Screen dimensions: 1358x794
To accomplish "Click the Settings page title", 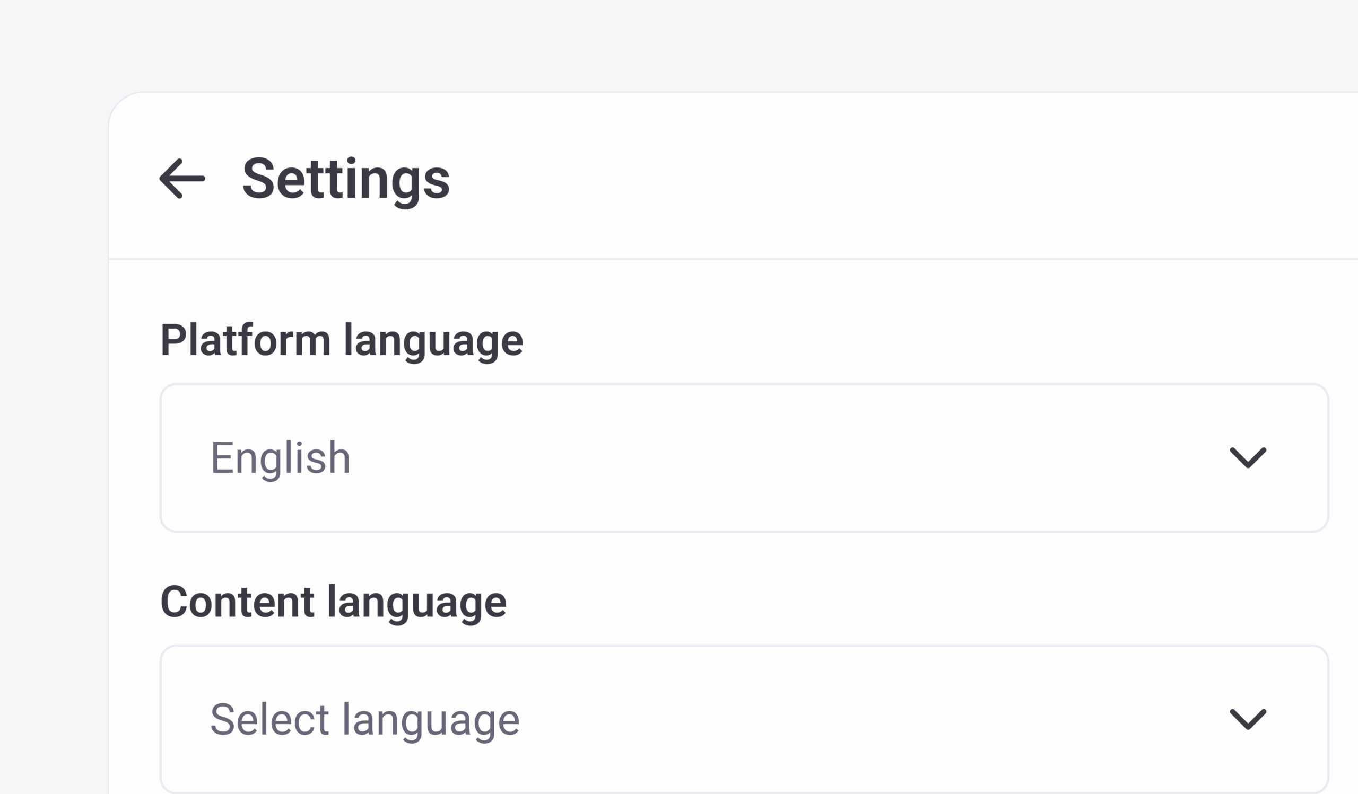I will click(x=345, y=179).
